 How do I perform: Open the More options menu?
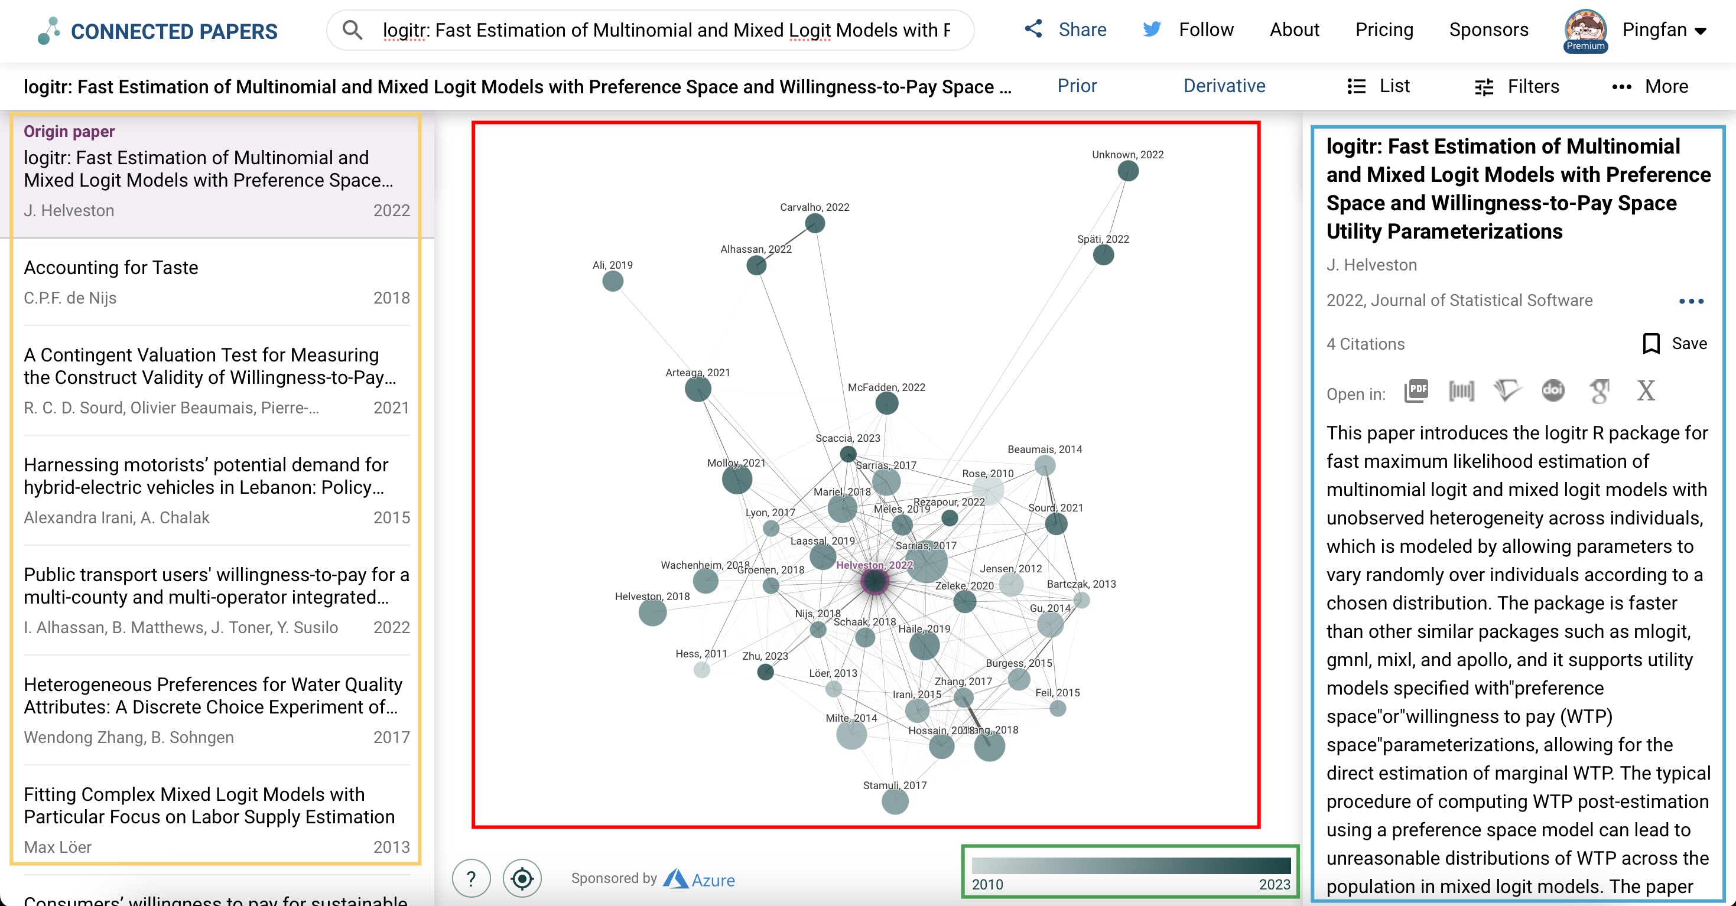(1649, 86)
